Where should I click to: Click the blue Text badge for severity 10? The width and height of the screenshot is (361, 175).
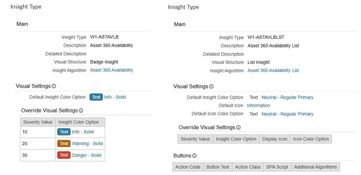point(64,132)
